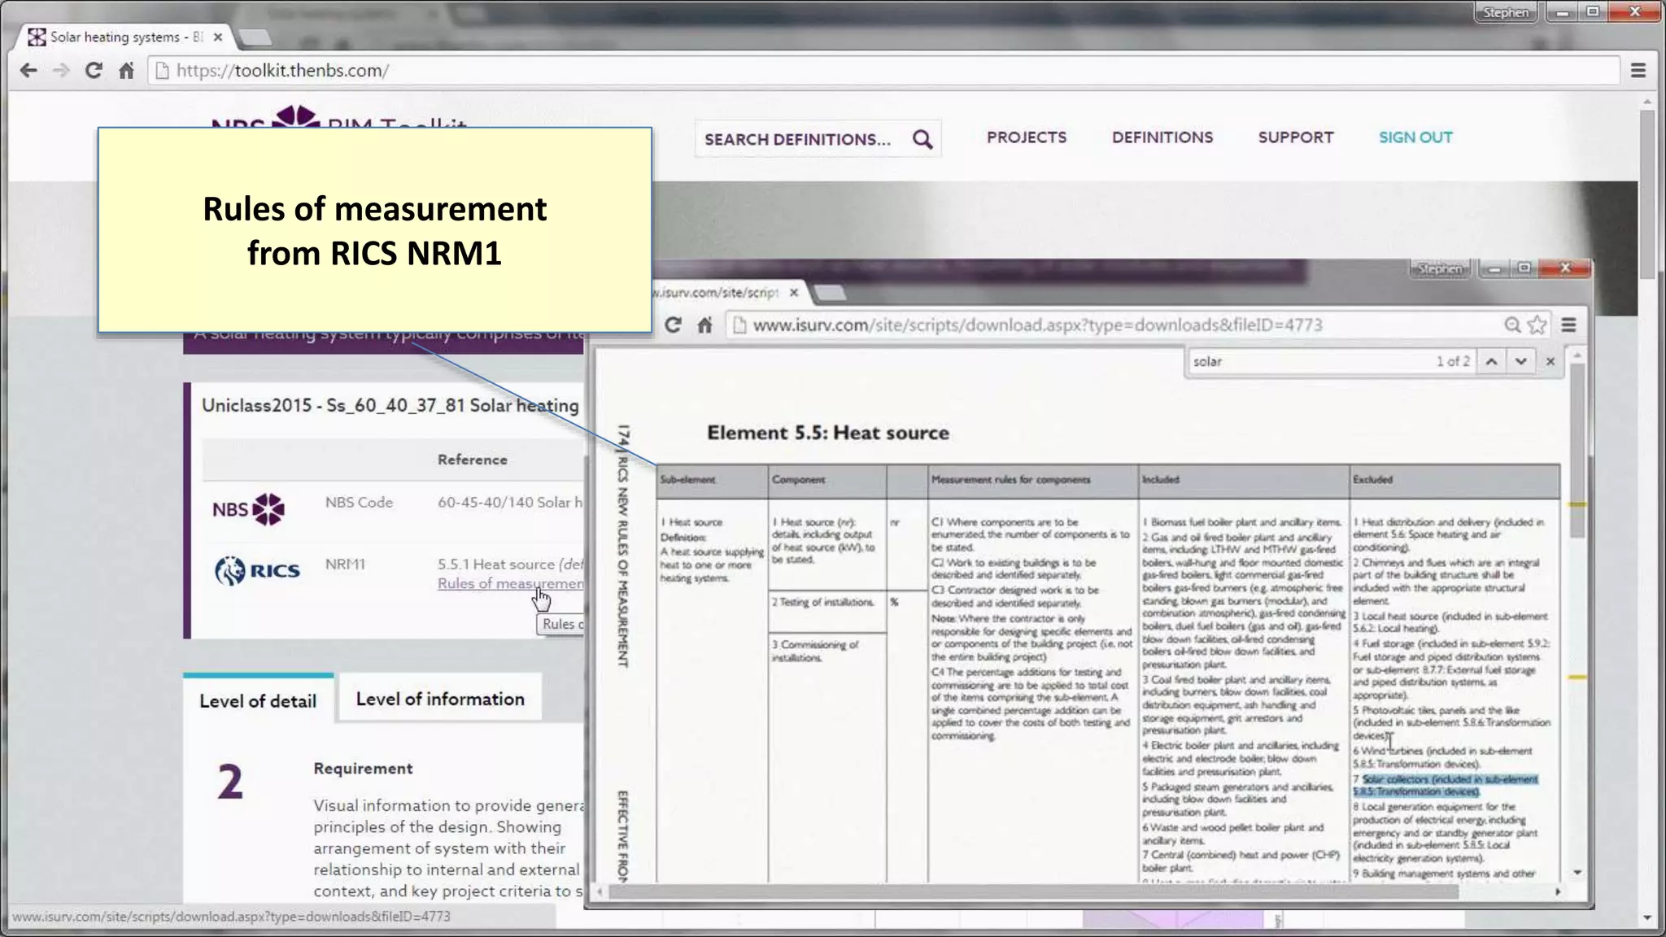Click '60-45-40/140 Solar' reference text
The height and width of the screenshot is (937, 1666).
[x=510, y=502]
